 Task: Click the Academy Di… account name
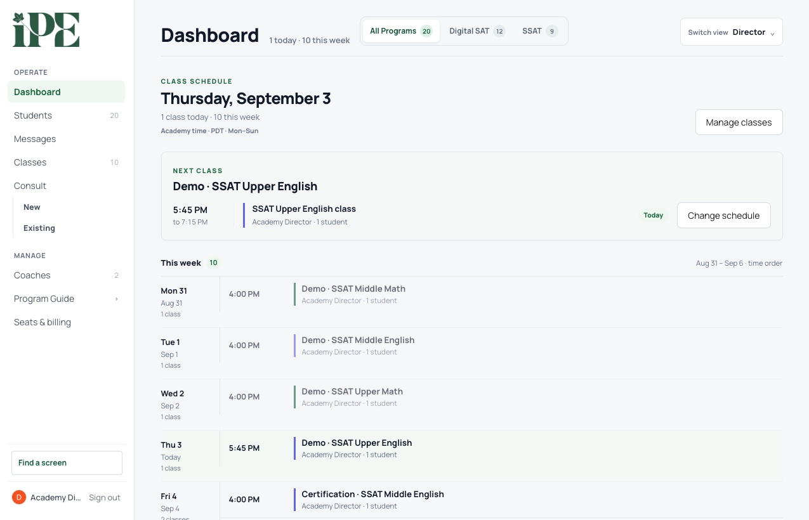click(x=56, y=498)
